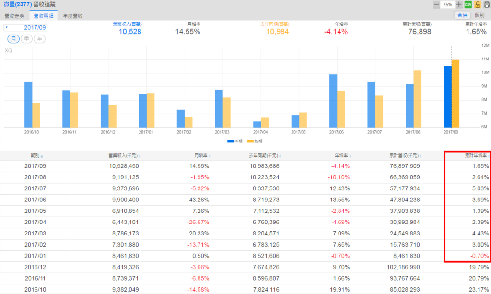Click the -4.14% yearly growth summary value

336,32
